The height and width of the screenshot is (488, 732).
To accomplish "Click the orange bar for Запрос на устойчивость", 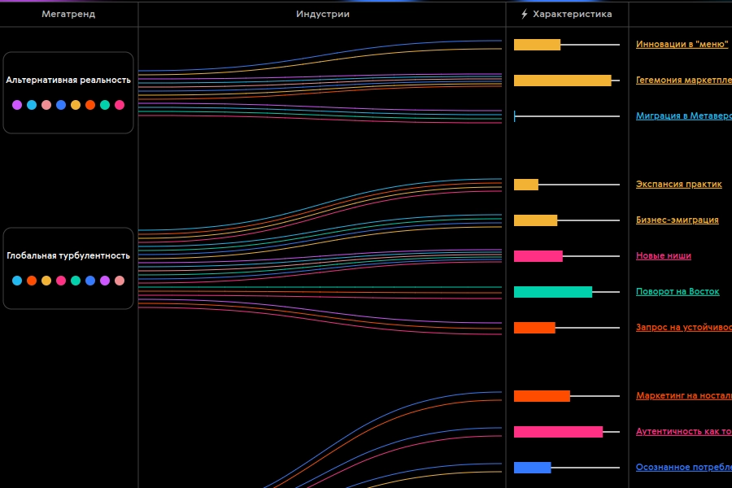I will point(534,327).
